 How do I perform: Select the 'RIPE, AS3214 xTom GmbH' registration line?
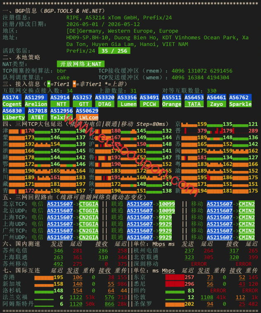pos(119,17)
